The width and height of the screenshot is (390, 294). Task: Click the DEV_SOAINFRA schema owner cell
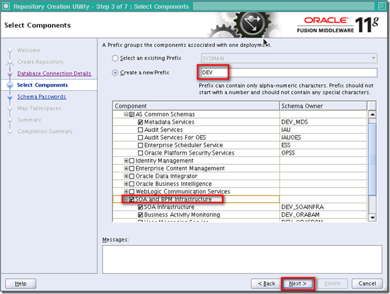click(323, 207)
